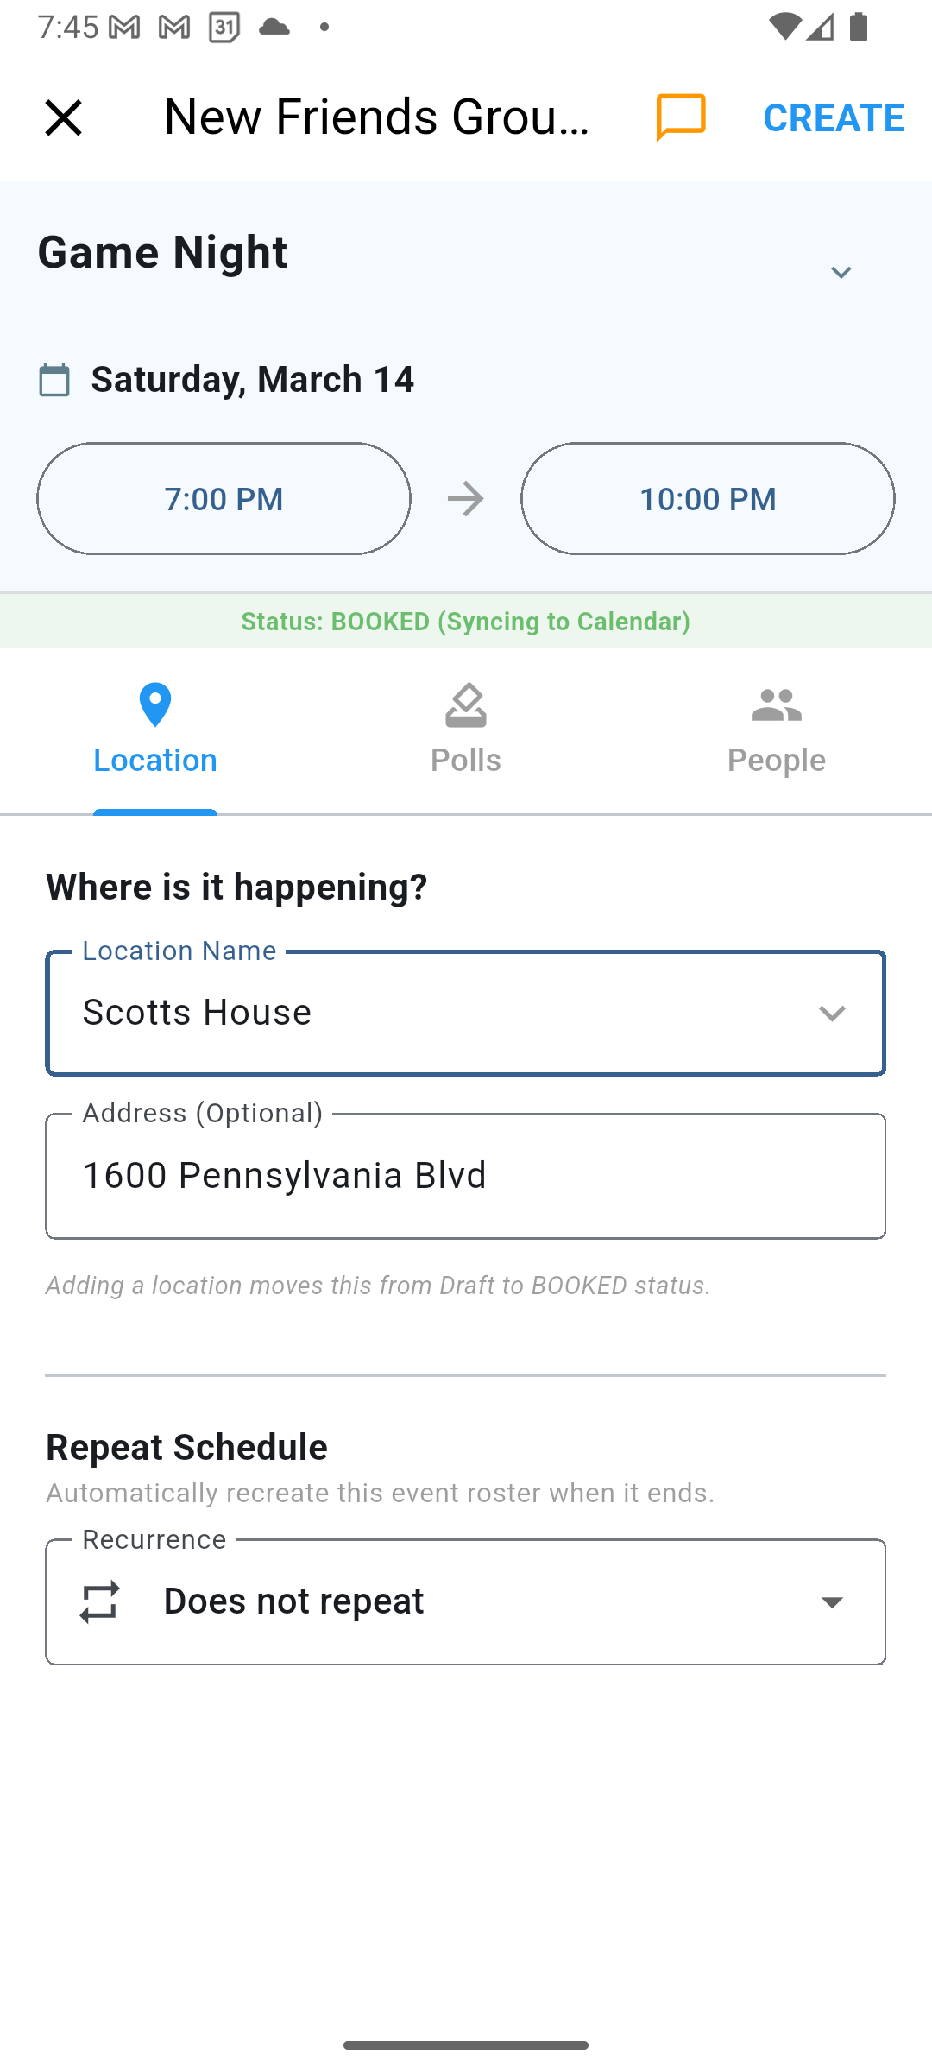Tap the BOOKED status banner
This screenshot has width=932, height=2072.
(466, 622)
